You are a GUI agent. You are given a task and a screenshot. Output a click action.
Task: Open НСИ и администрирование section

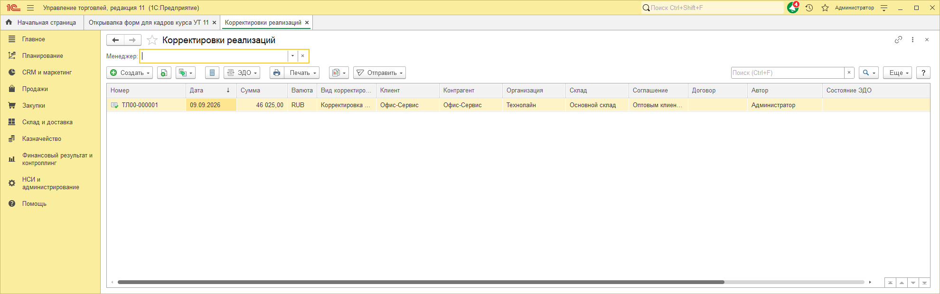click(x=51, y=183)
